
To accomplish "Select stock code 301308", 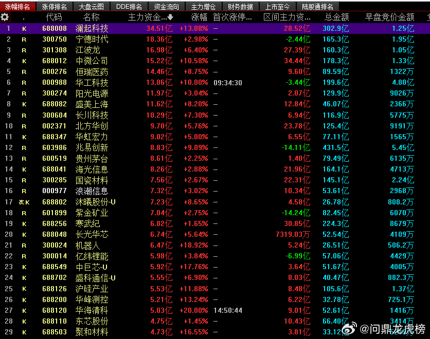I will [55, 50].
